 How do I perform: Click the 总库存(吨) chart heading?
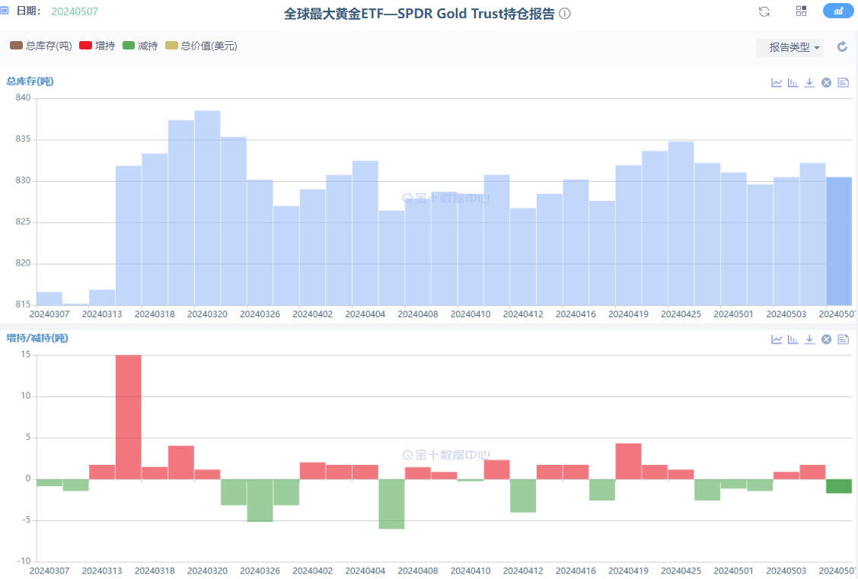coord(30,81)
